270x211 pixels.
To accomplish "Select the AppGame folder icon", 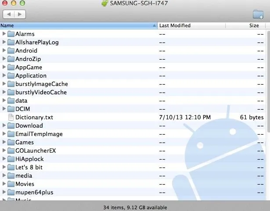I will pos(11,67).
